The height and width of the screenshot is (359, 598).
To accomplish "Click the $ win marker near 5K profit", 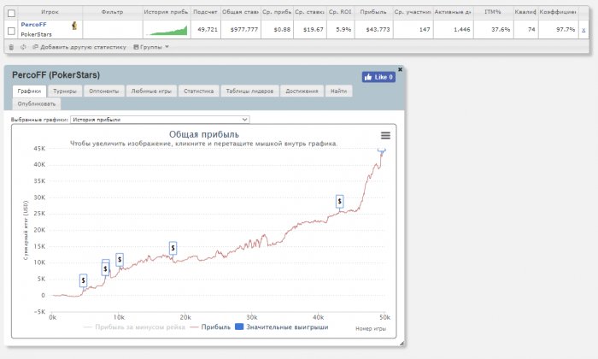I will coord(83,281).
